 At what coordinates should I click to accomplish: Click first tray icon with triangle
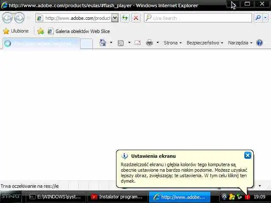pyautogui.click(x=224, y=197)
